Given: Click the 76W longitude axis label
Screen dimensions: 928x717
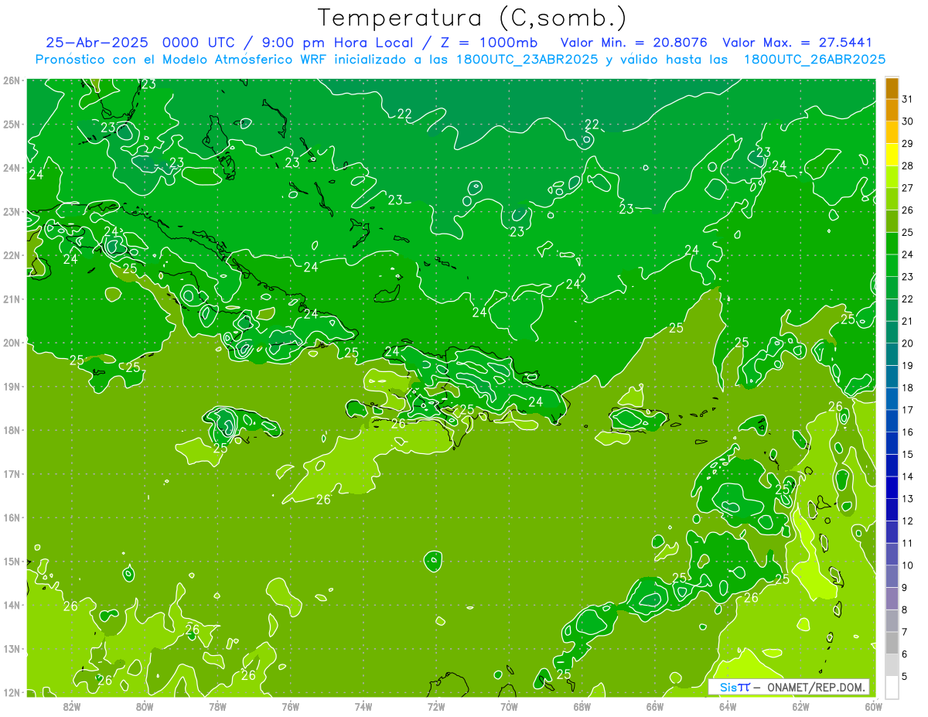Looking at the screenshot, I should pyautogui.click(x=290, y=706).
